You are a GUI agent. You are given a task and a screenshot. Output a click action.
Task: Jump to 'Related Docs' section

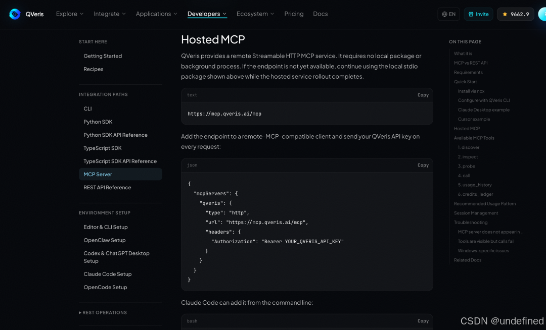[x=467, y=260]
